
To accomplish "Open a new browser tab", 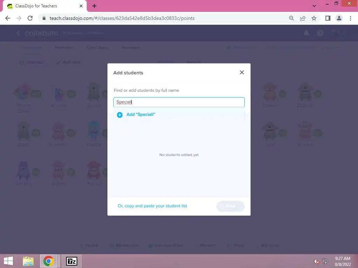I will point(94,6).
